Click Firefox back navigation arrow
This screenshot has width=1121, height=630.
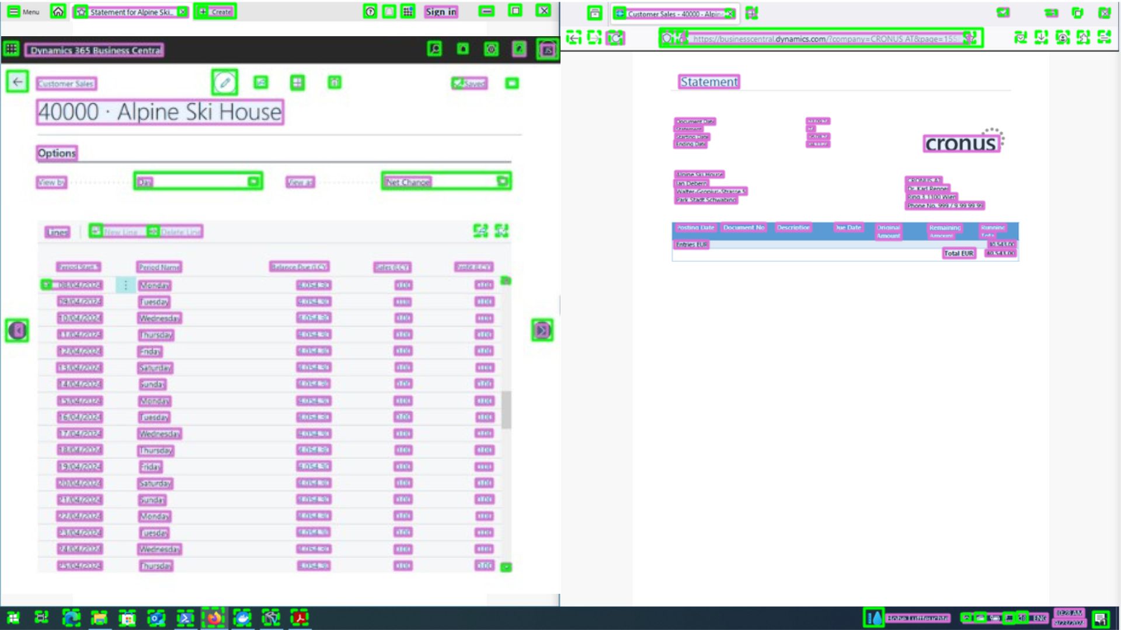[x=574, y=38]
